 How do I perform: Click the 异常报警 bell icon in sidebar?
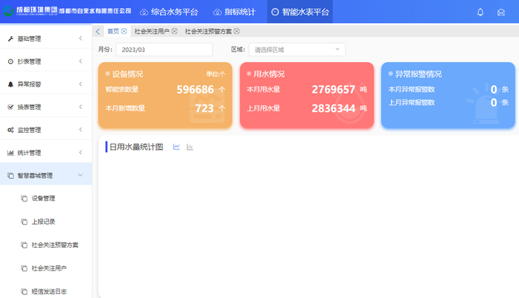pos(10,85)
